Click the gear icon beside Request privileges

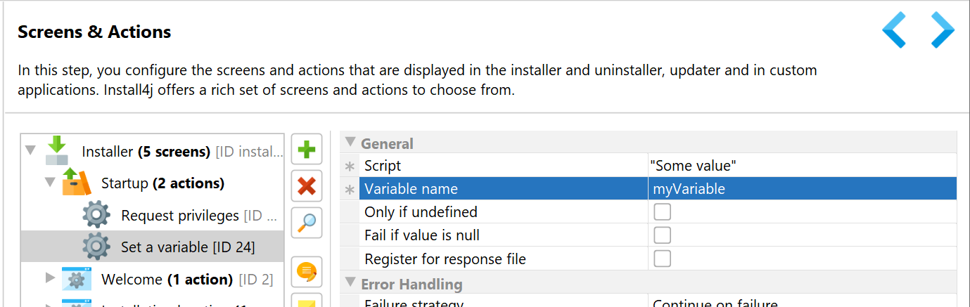pos(96,214)
